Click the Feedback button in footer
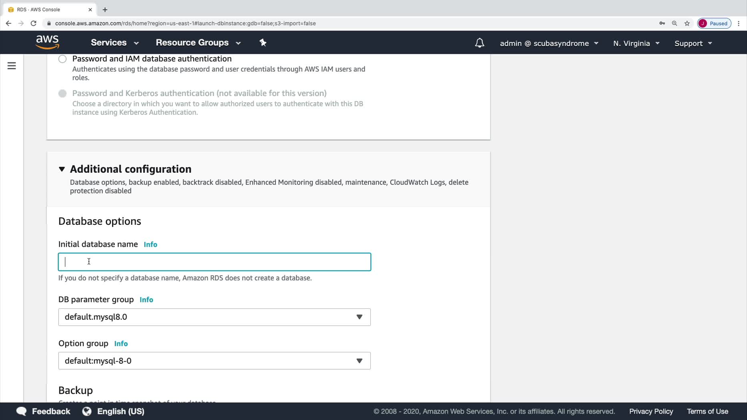The width and height of the screenshot is (747, 420). [x=43, y=411]
